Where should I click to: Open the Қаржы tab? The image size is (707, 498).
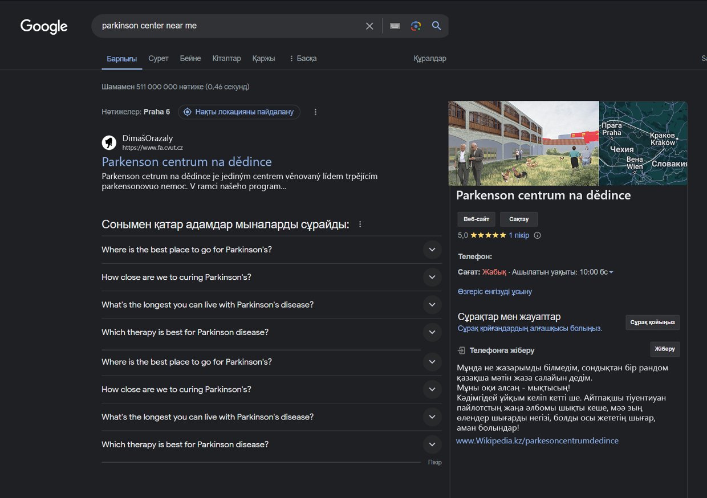(x=264, y=59)
